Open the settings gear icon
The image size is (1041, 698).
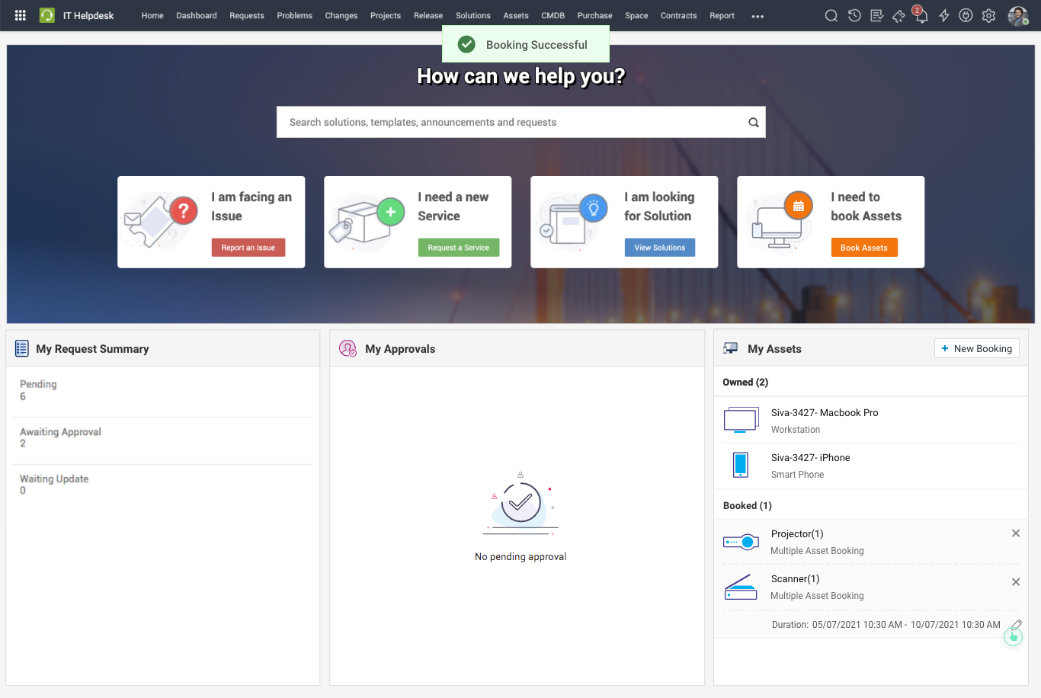988,15
